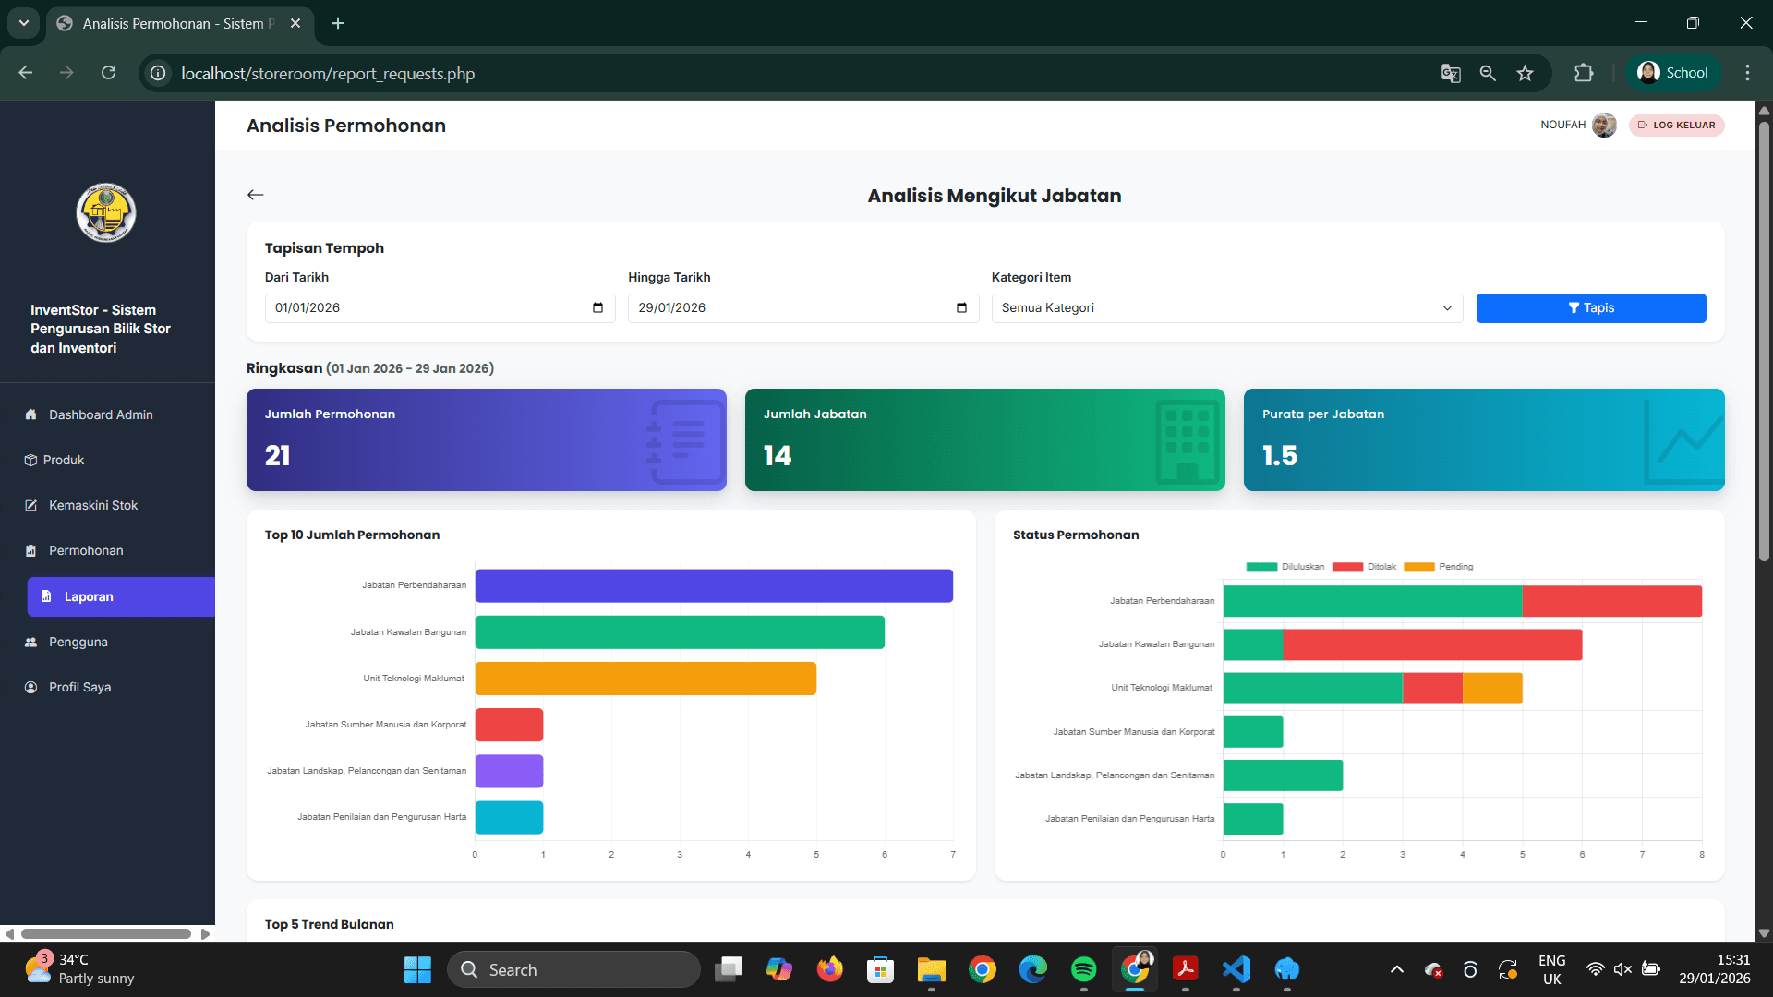
Task: Reload the page with the refresh icon
Action: (x=108, y=73)
